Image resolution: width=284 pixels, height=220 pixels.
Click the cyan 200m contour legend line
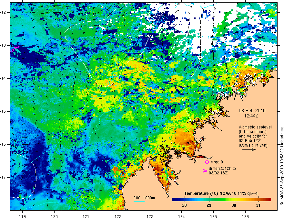[139, 202]
